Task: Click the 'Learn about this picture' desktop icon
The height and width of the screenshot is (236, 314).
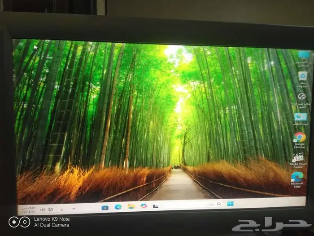Action: pyautogui.click(x=302, y=96)
